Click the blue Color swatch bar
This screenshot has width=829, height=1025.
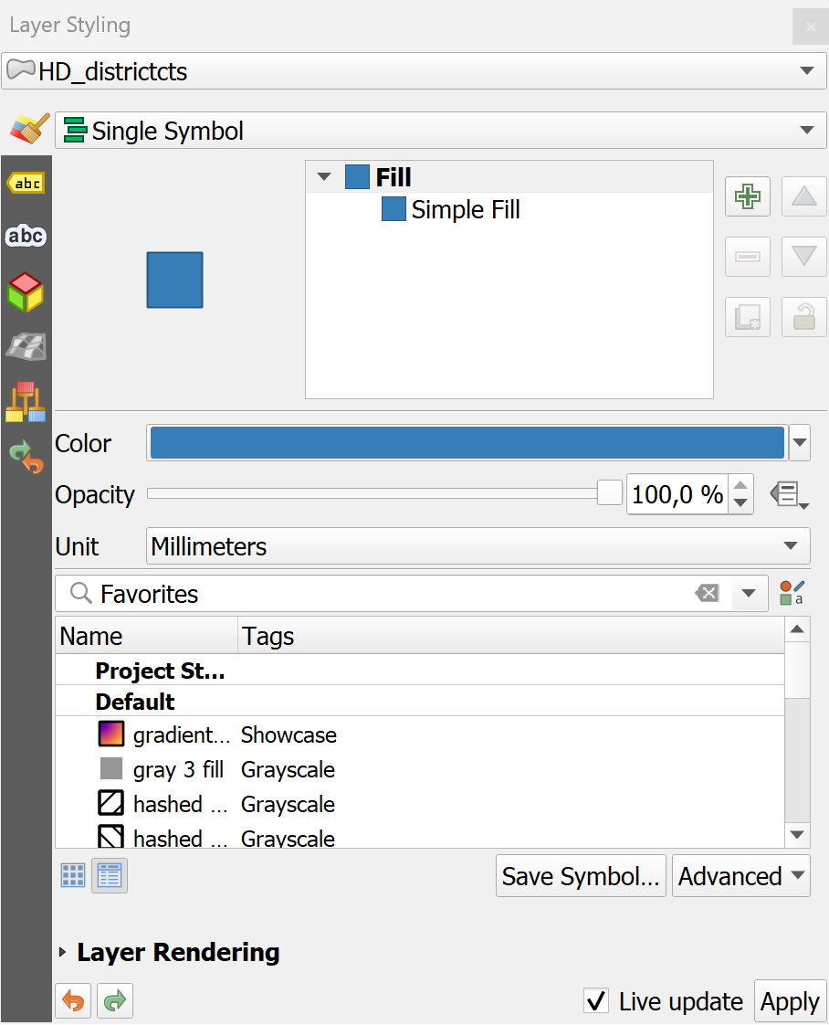click(x=467, y=443)
